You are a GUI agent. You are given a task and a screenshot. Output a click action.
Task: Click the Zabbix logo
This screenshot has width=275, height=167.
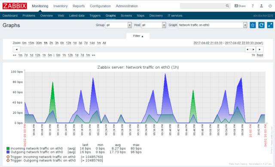tap(15, 6)
